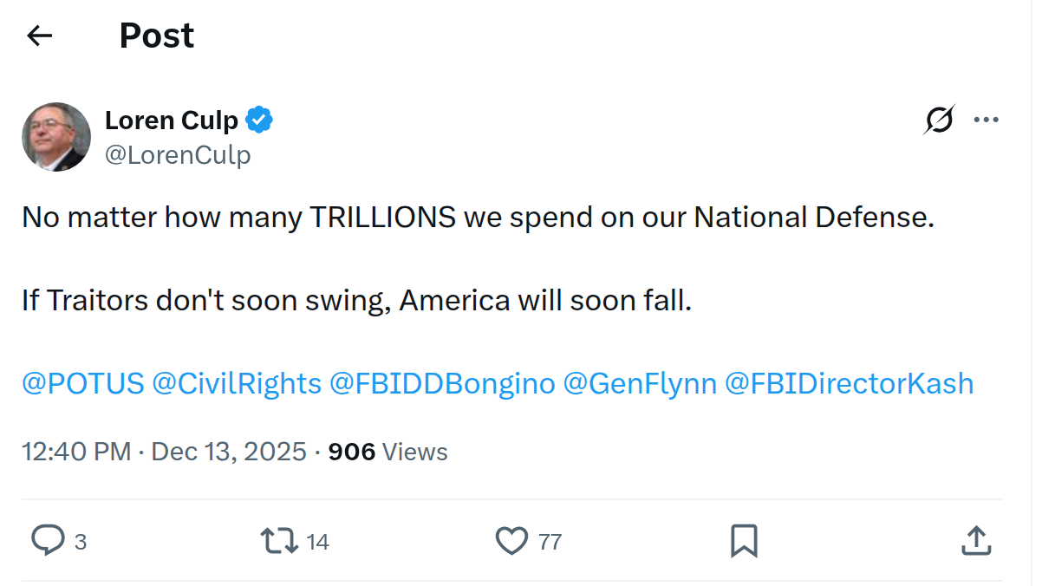Bookmark this post
The height and width of the screenshot is (586, 1042).
coord(744,541)
